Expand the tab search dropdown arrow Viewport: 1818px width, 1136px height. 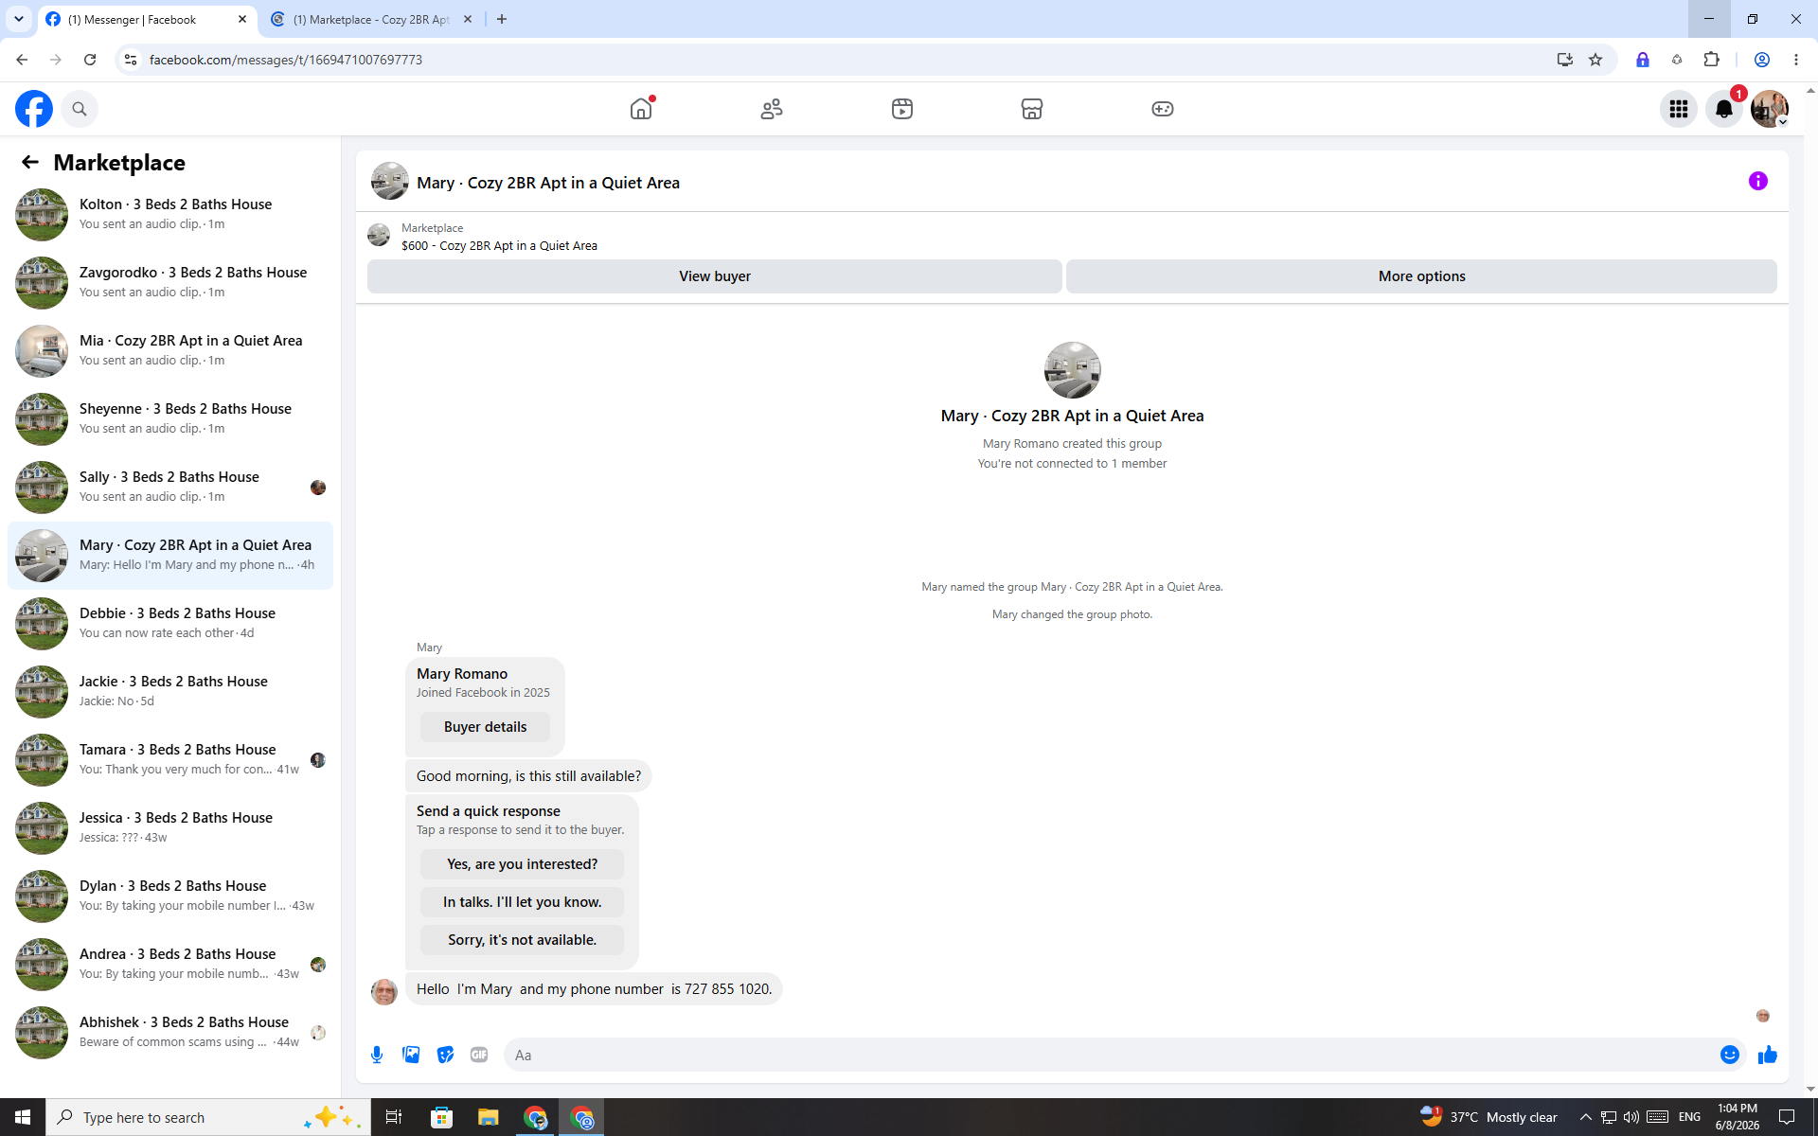point(19,19)
